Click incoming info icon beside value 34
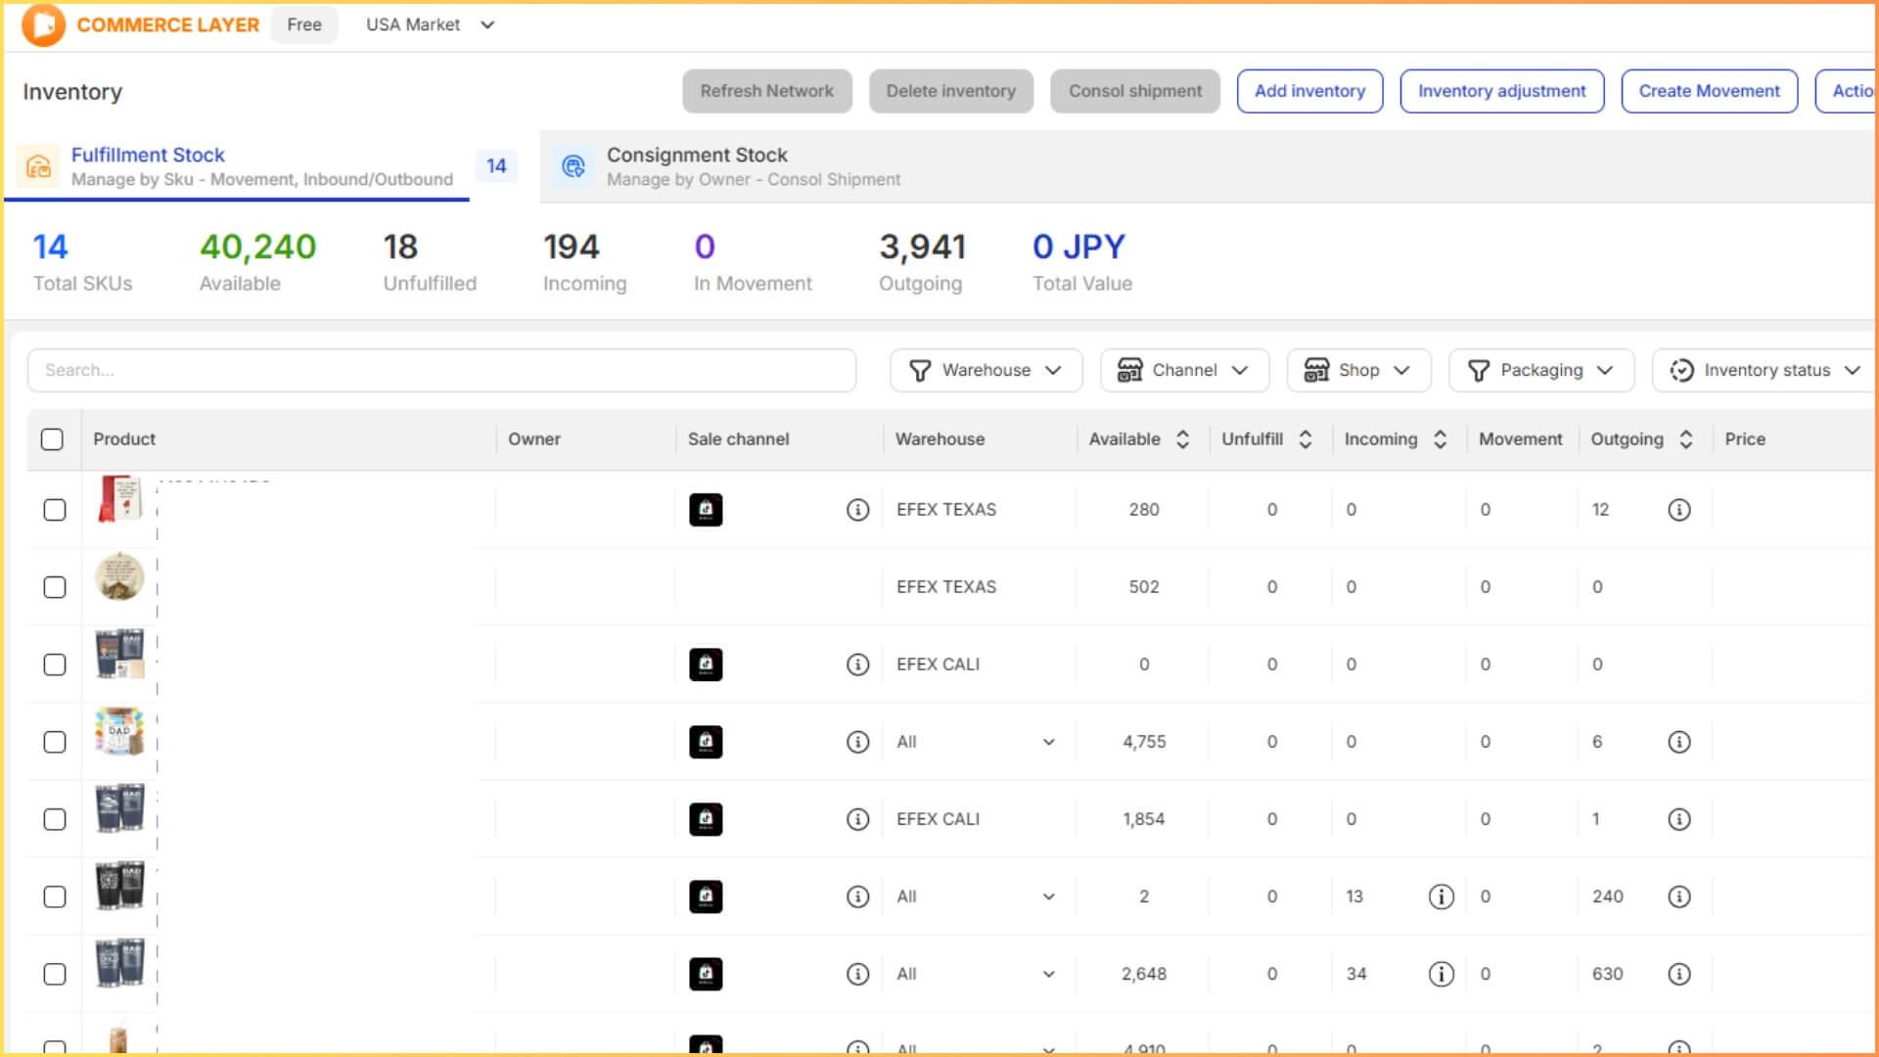The height and width of the screenshot is (1057, 1879). pyautogui.click(x=1441, y=974)
